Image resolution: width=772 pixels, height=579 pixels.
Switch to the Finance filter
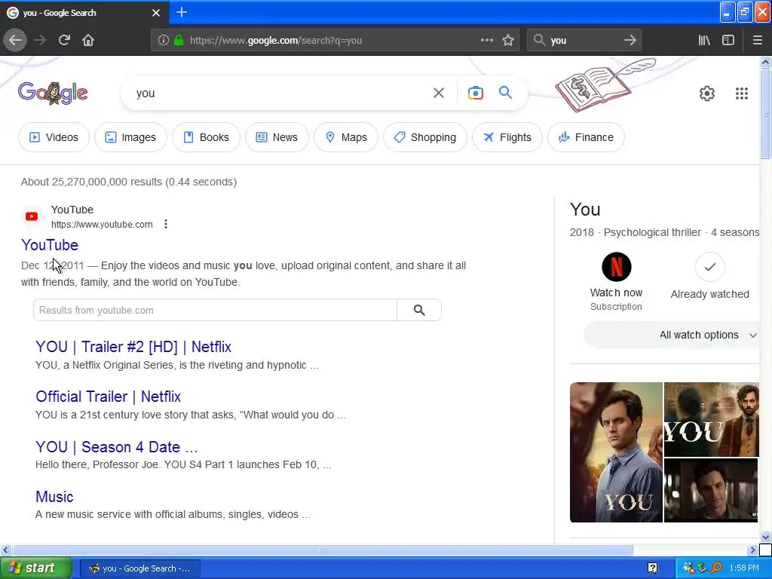coord(586,137)
